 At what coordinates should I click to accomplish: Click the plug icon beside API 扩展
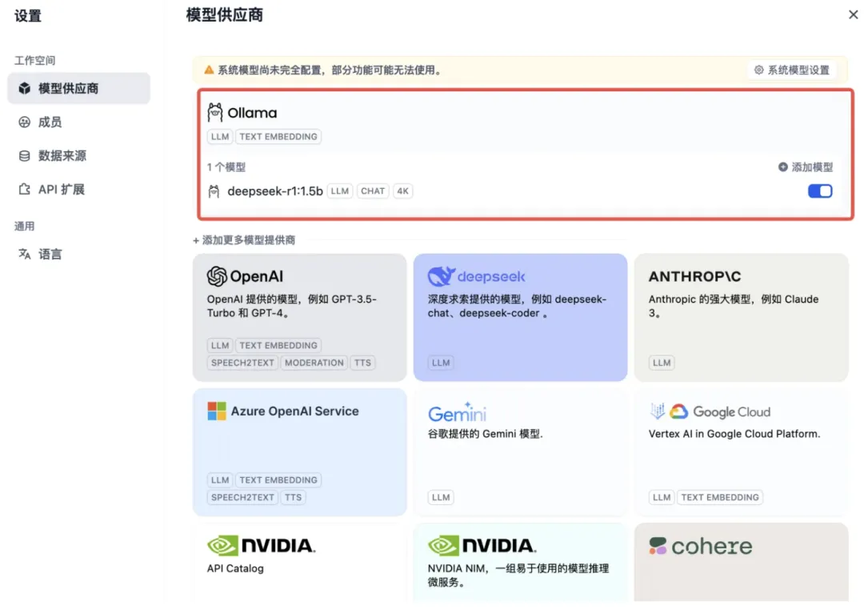point(24,189)
